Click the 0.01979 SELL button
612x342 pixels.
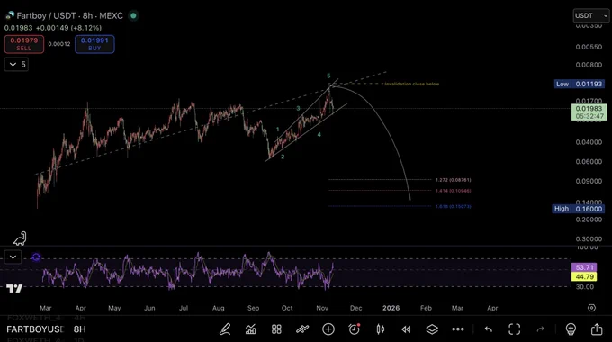(x=23, y=44)
